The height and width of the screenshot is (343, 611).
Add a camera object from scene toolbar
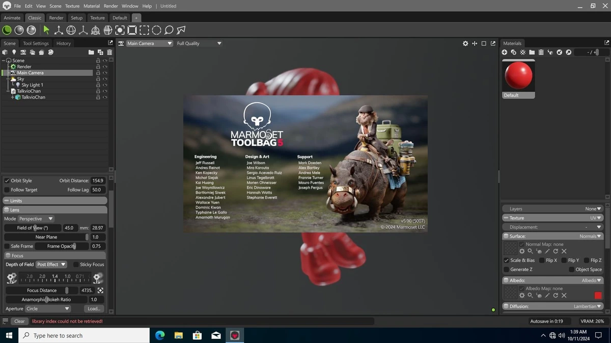pos(23,52)
